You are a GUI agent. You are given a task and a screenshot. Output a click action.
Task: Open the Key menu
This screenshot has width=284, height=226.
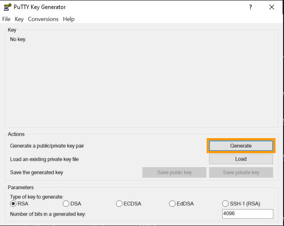tap(19, 19)
